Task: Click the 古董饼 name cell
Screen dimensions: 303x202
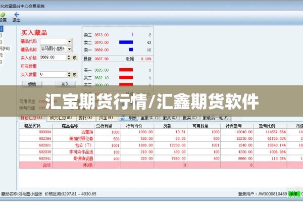Action: [x=87, y=132]
